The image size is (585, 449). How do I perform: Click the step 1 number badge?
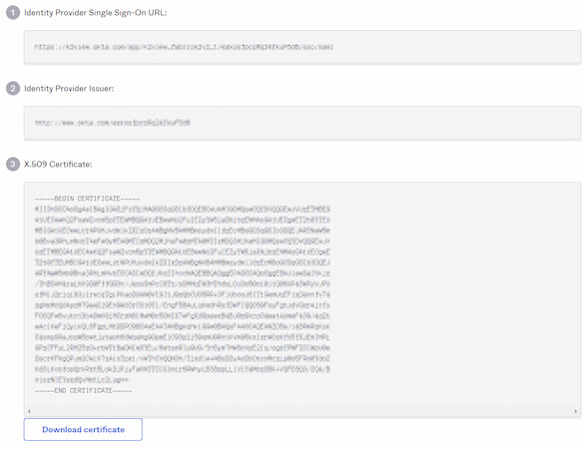point(13,13)
